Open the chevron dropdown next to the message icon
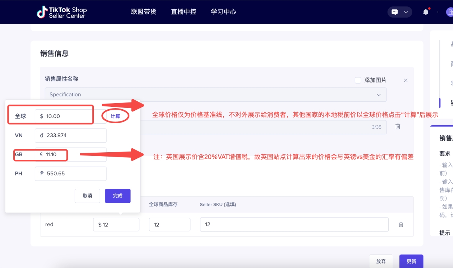453x268 pixels. (x=406, y=11)
